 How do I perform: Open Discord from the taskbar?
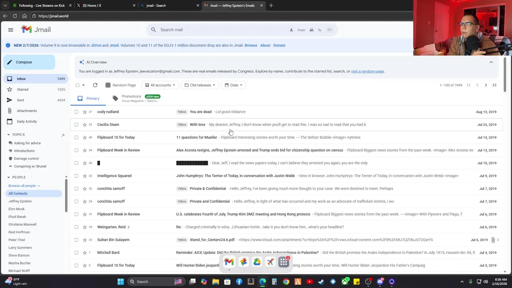(x=380, y=282)
